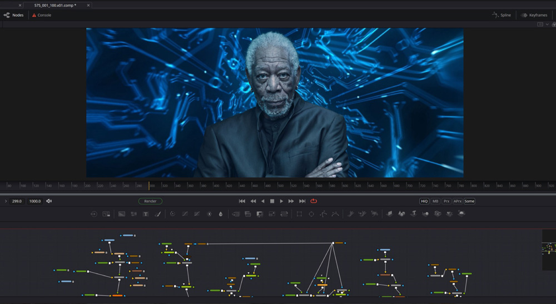Click the audio mute speaker icon
Image resolution: width=556 pixels, height=304 pixels.
(49, 201)
